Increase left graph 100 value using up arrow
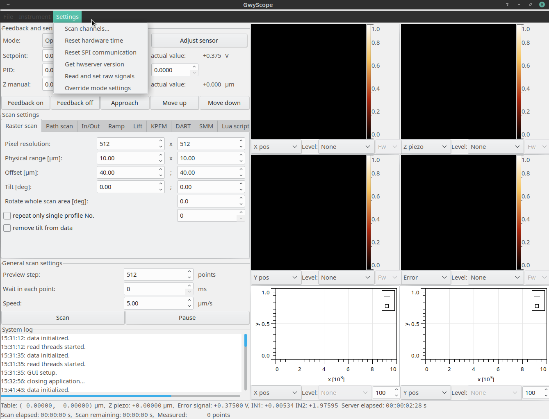Screen dimensions: 549x419 pos(396,390)
